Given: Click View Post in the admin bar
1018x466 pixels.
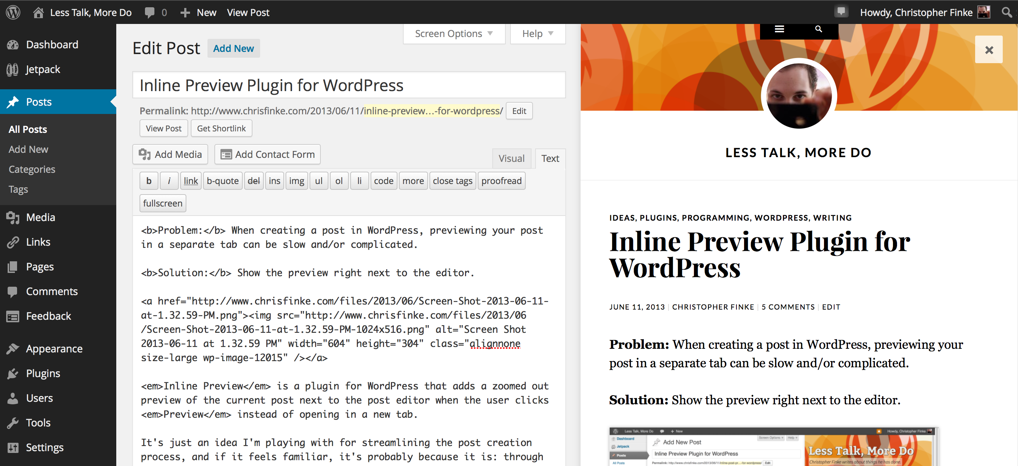Looking at the screenshot, I should (x=248, y=13).
